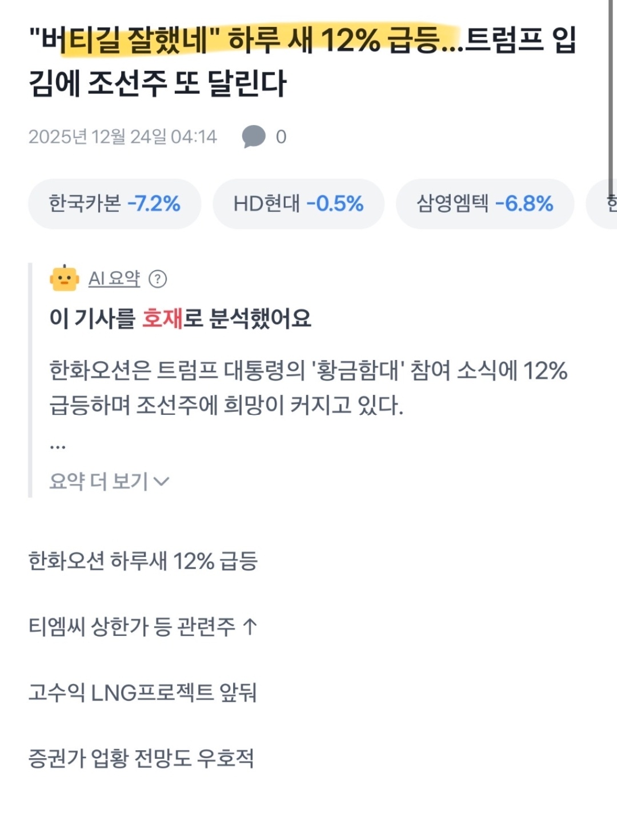Click the AI 요약 link
Image resolution: width=617 pixels, height=829 pixels.
tap(114, 279)
